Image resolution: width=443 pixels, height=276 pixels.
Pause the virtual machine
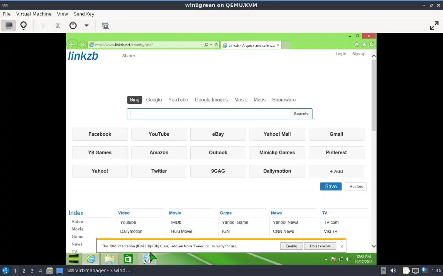(58, 26)
